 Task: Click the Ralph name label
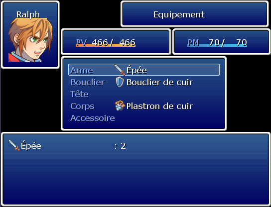(28, 14)
